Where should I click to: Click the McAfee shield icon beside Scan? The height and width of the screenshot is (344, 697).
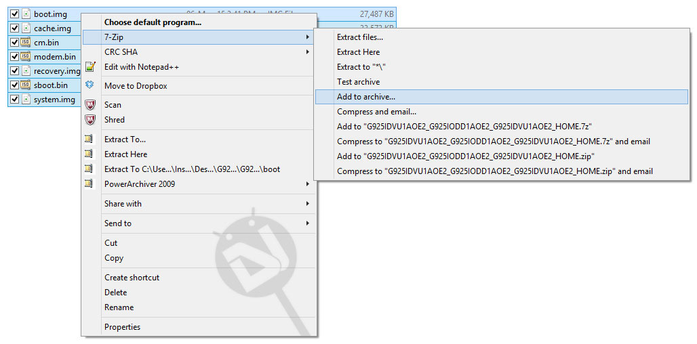click(90, 105)
